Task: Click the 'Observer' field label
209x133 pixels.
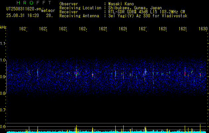Action: click(x=69, y=4)
